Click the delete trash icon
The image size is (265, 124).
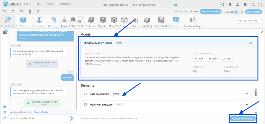(30, 11)
